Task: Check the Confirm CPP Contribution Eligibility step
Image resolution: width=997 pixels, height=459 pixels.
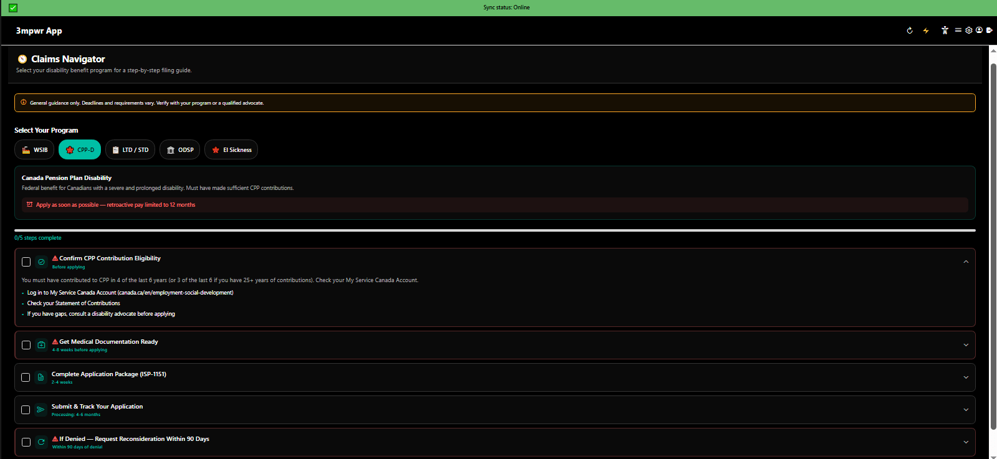Action: point(26,262)
